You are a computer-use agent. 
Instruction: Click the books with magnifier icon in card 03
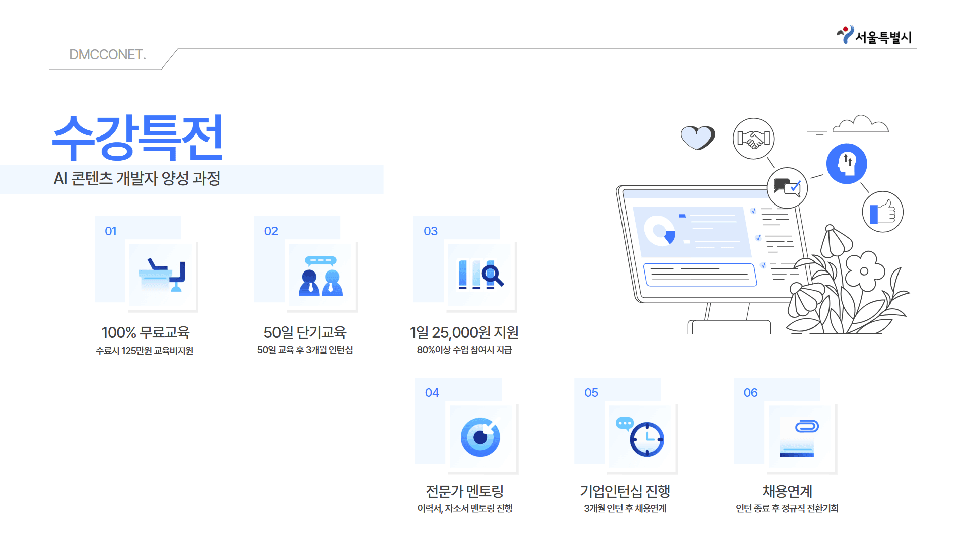coord(480,275)
